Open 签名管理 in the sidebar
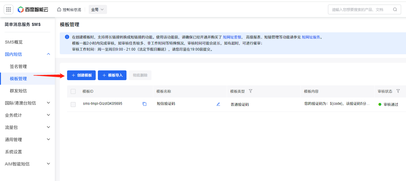406x181 pixels. (x=18, y=66)
